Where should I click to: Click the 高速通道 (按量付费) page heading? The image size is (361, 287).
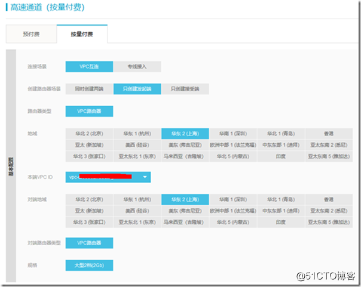pyautogui.click(x=47, y=7)
